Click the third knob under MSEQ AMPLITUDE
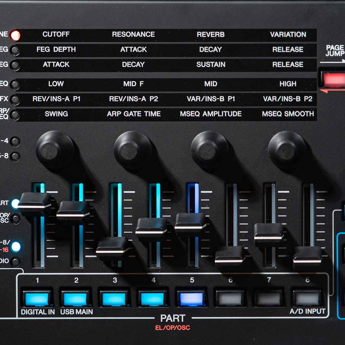Image resolution: width=345 pixels, height=345 pixels. 209,150
